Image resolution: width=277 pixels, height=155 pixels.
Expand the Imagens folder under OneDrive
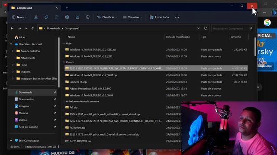pyautogui.click(x=13, y=72)
